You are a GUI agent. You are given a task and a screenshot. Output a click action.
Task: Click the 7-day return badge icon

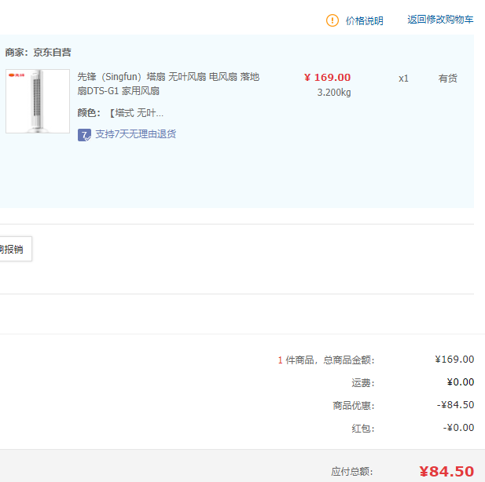[85, 135]
